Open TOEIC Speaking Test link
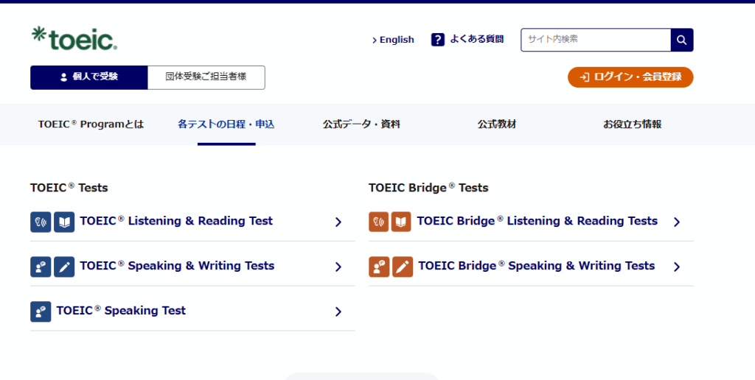Image resolution: width=755 pixels, height=380 pixels. click(121, 311)
